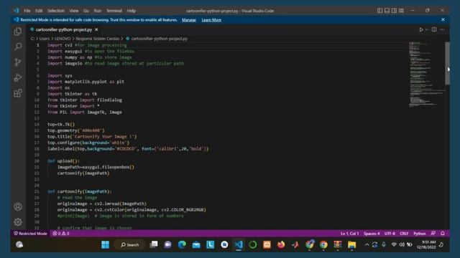460x258 pixels.
Task: Open the Explorer view in activity bar
Action: click(18, 32)
